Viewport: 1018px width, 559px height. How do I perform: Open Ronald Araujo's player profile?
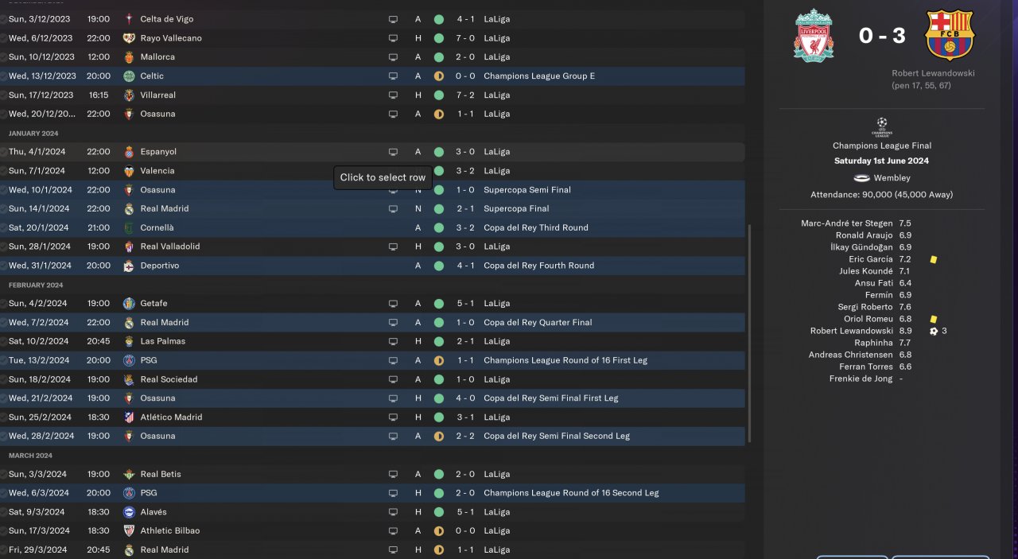pos(865,235)
